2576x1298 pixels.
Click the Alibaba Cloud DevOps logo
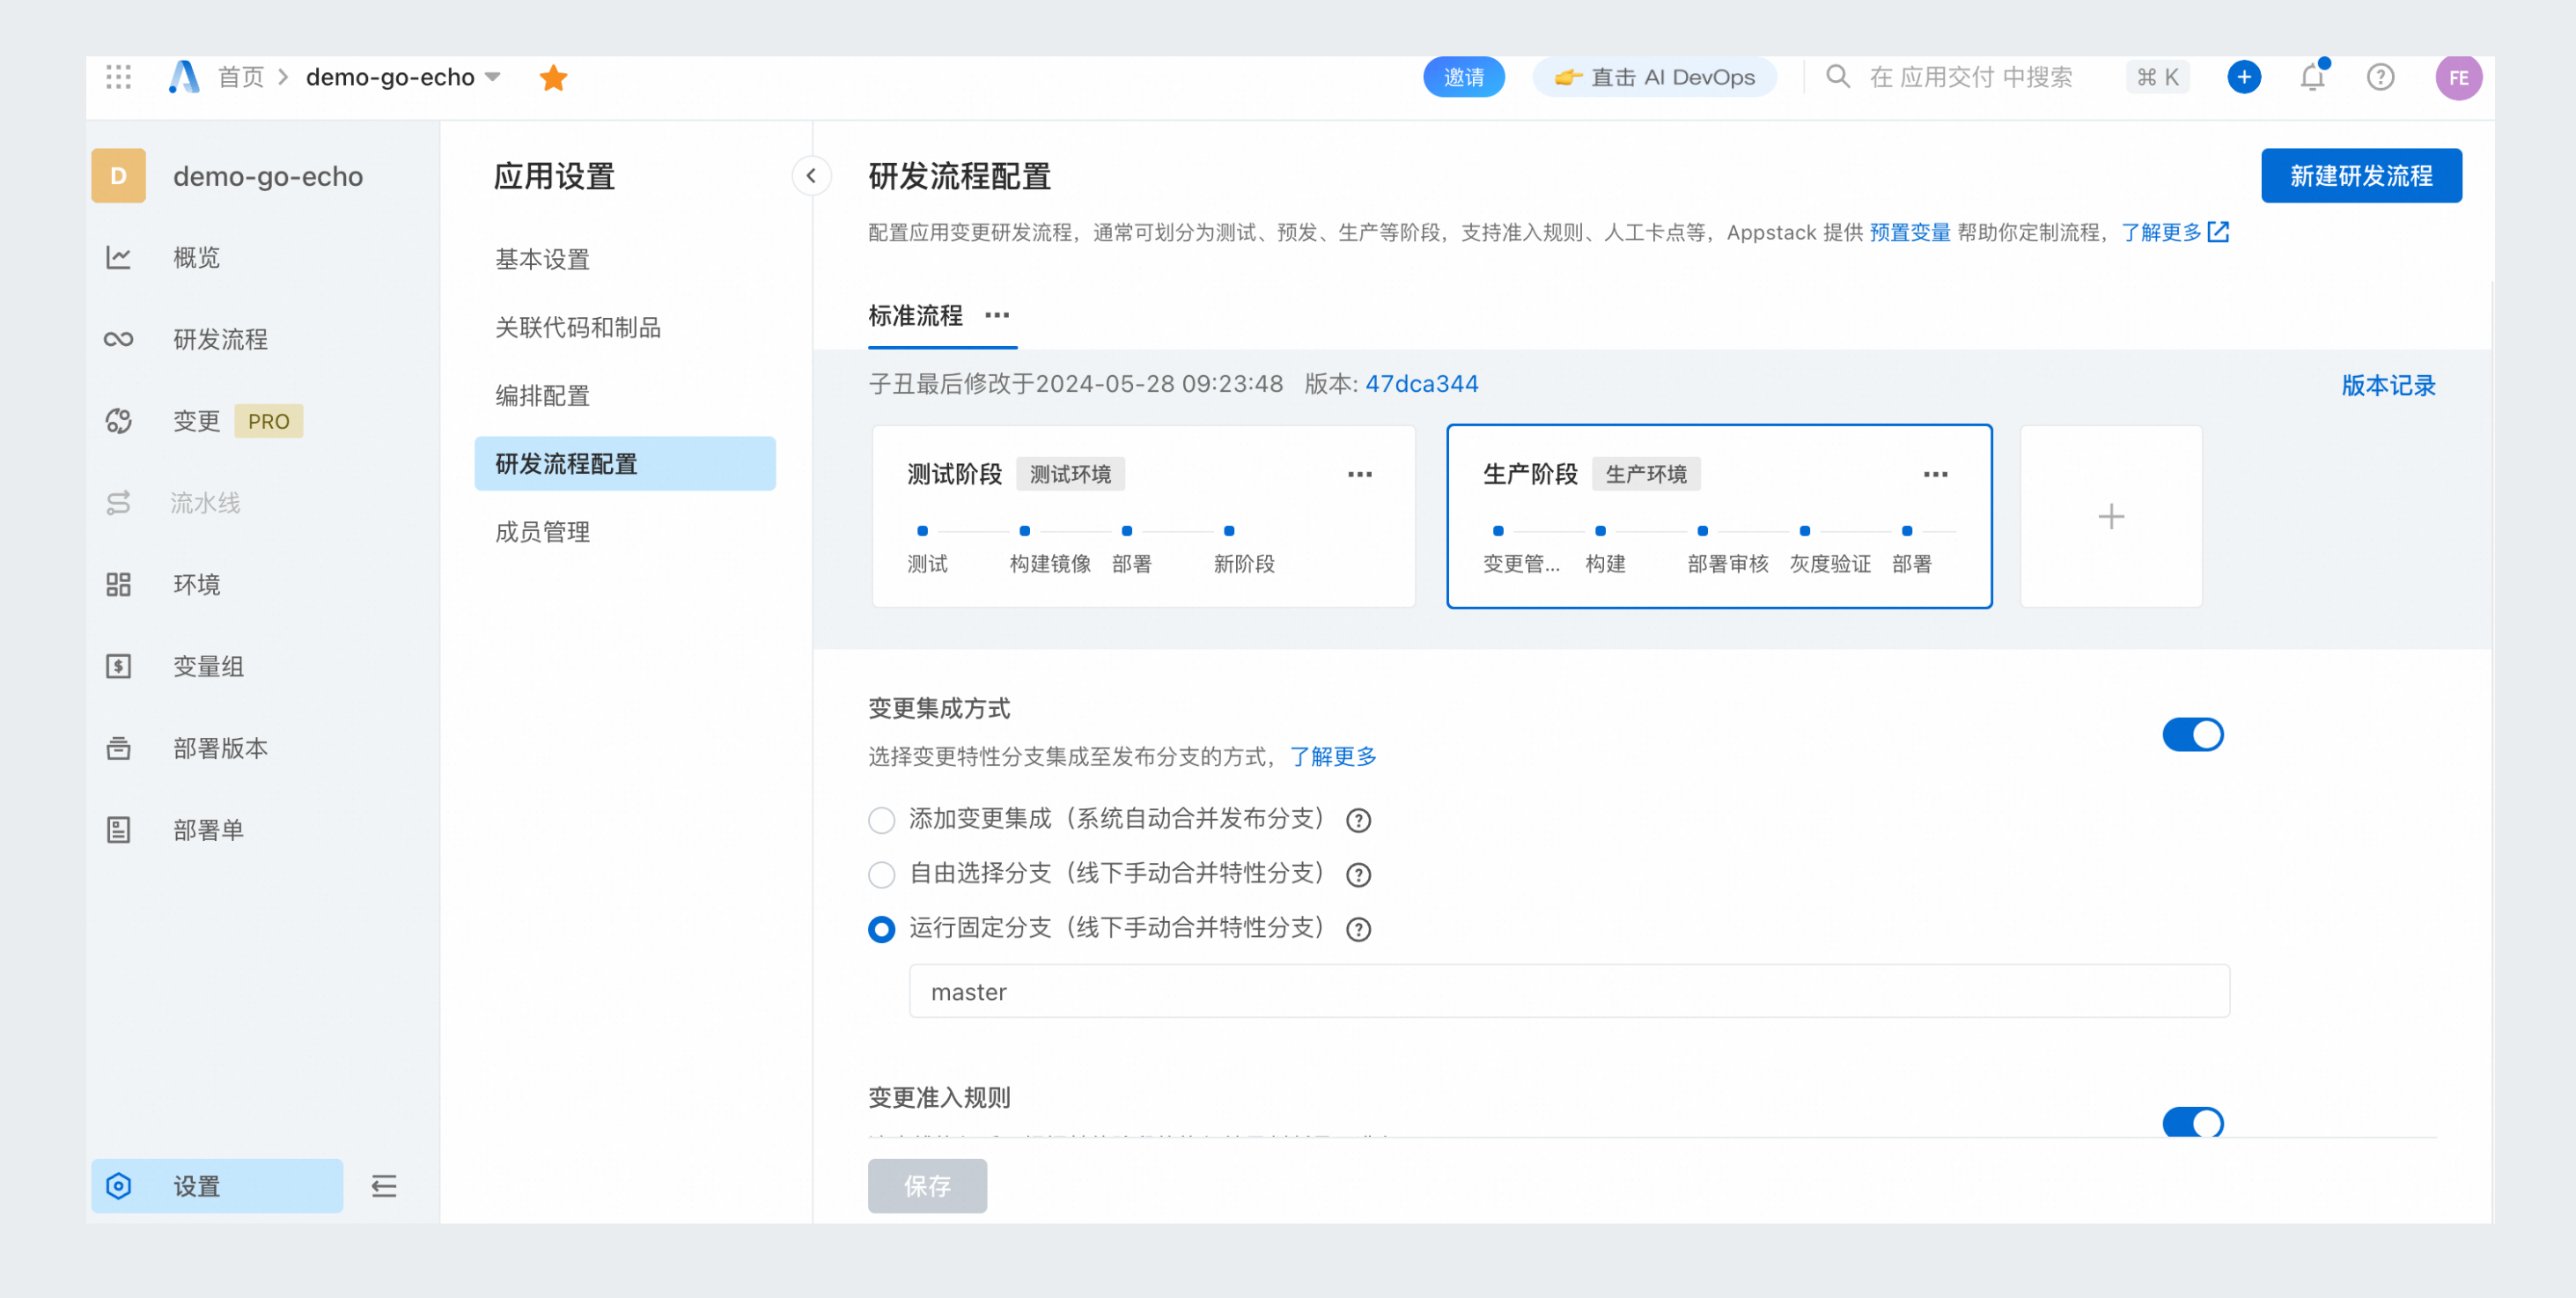click(184, 77)
